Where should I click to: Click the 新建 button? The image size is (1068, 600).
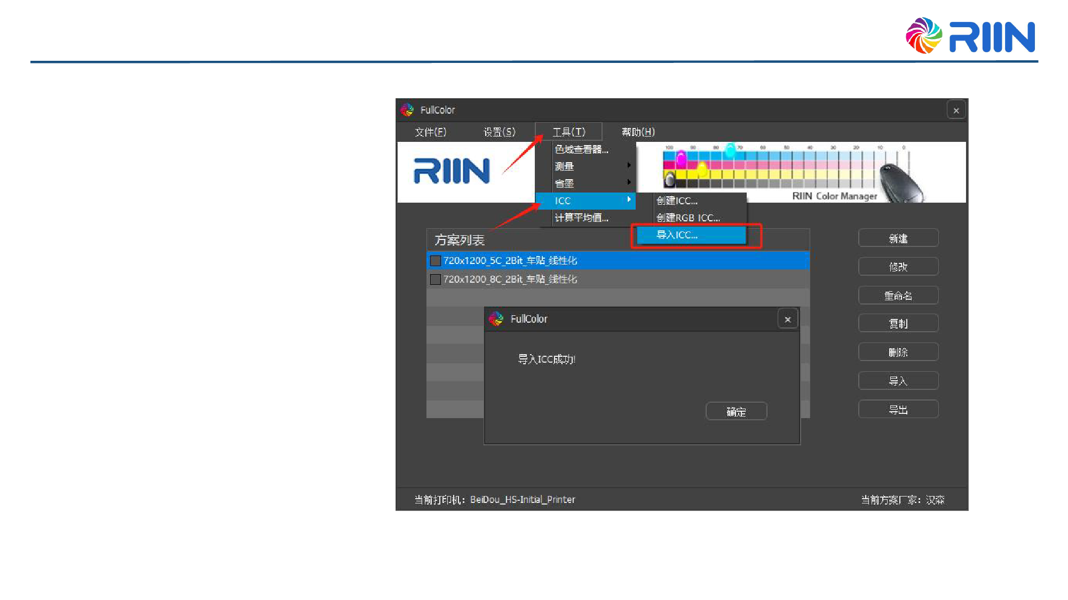click(x=898, y=238)
